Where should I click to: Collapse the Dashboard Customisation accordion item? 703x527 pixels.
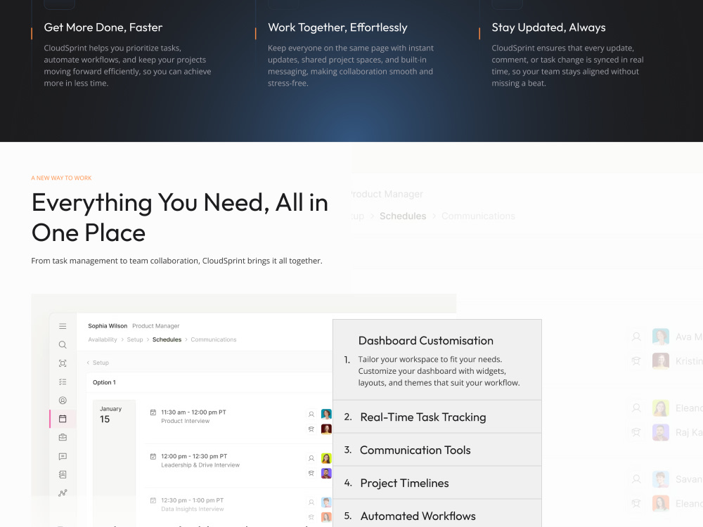click(437, 360)
